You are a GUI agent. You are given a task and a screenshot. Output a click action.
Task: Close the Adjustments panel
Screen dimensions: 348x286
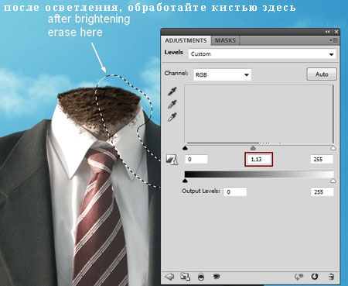[x=336, y=32]
